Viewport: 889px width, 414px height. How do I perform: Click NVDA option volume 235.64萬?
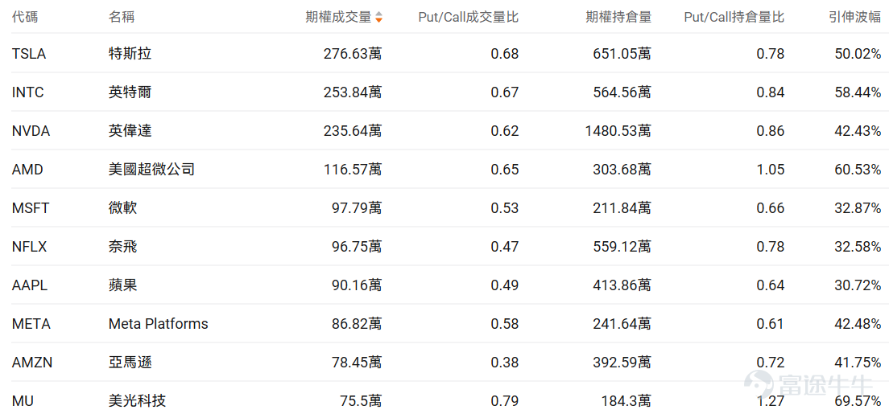(x=353, y=131)
